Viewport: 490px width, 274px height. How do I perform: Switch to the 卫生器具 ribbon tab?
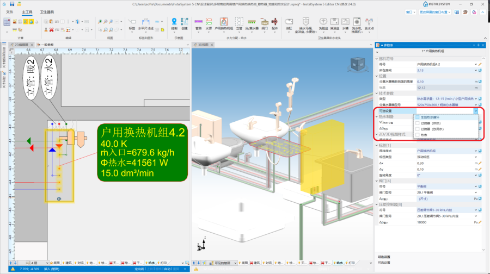click(x=47, y=11)
